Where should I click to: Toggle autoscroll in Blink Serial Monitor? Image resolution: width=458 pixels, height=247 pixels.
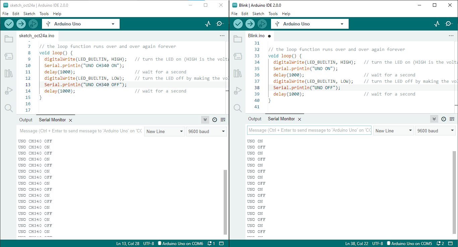(434, 119)
